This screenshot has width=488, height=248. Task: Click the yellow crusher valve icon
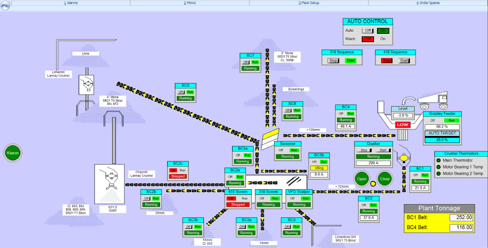[x=404, y=157]
